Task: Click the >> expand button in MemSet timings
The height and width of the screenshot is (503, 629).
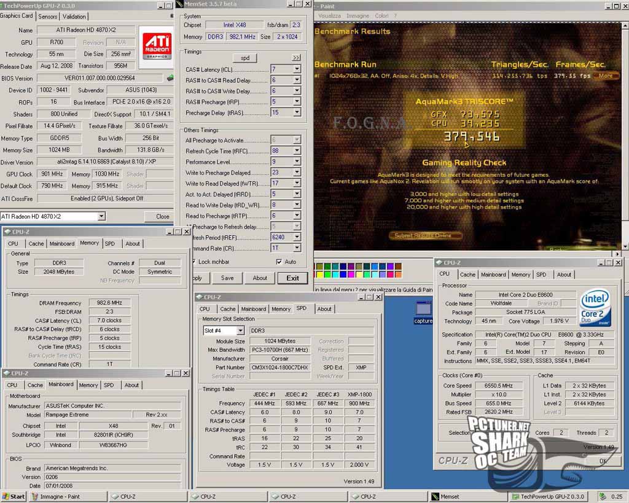Action: click(x=296, y=58)
